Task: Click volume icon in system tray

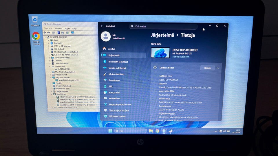Action: pyautogui.click(x=224, y=131)
